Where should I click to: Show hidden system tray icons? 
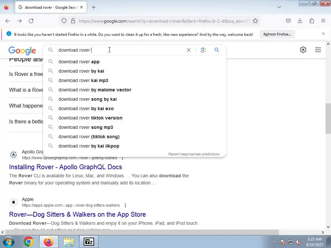(x=275, y=242)
